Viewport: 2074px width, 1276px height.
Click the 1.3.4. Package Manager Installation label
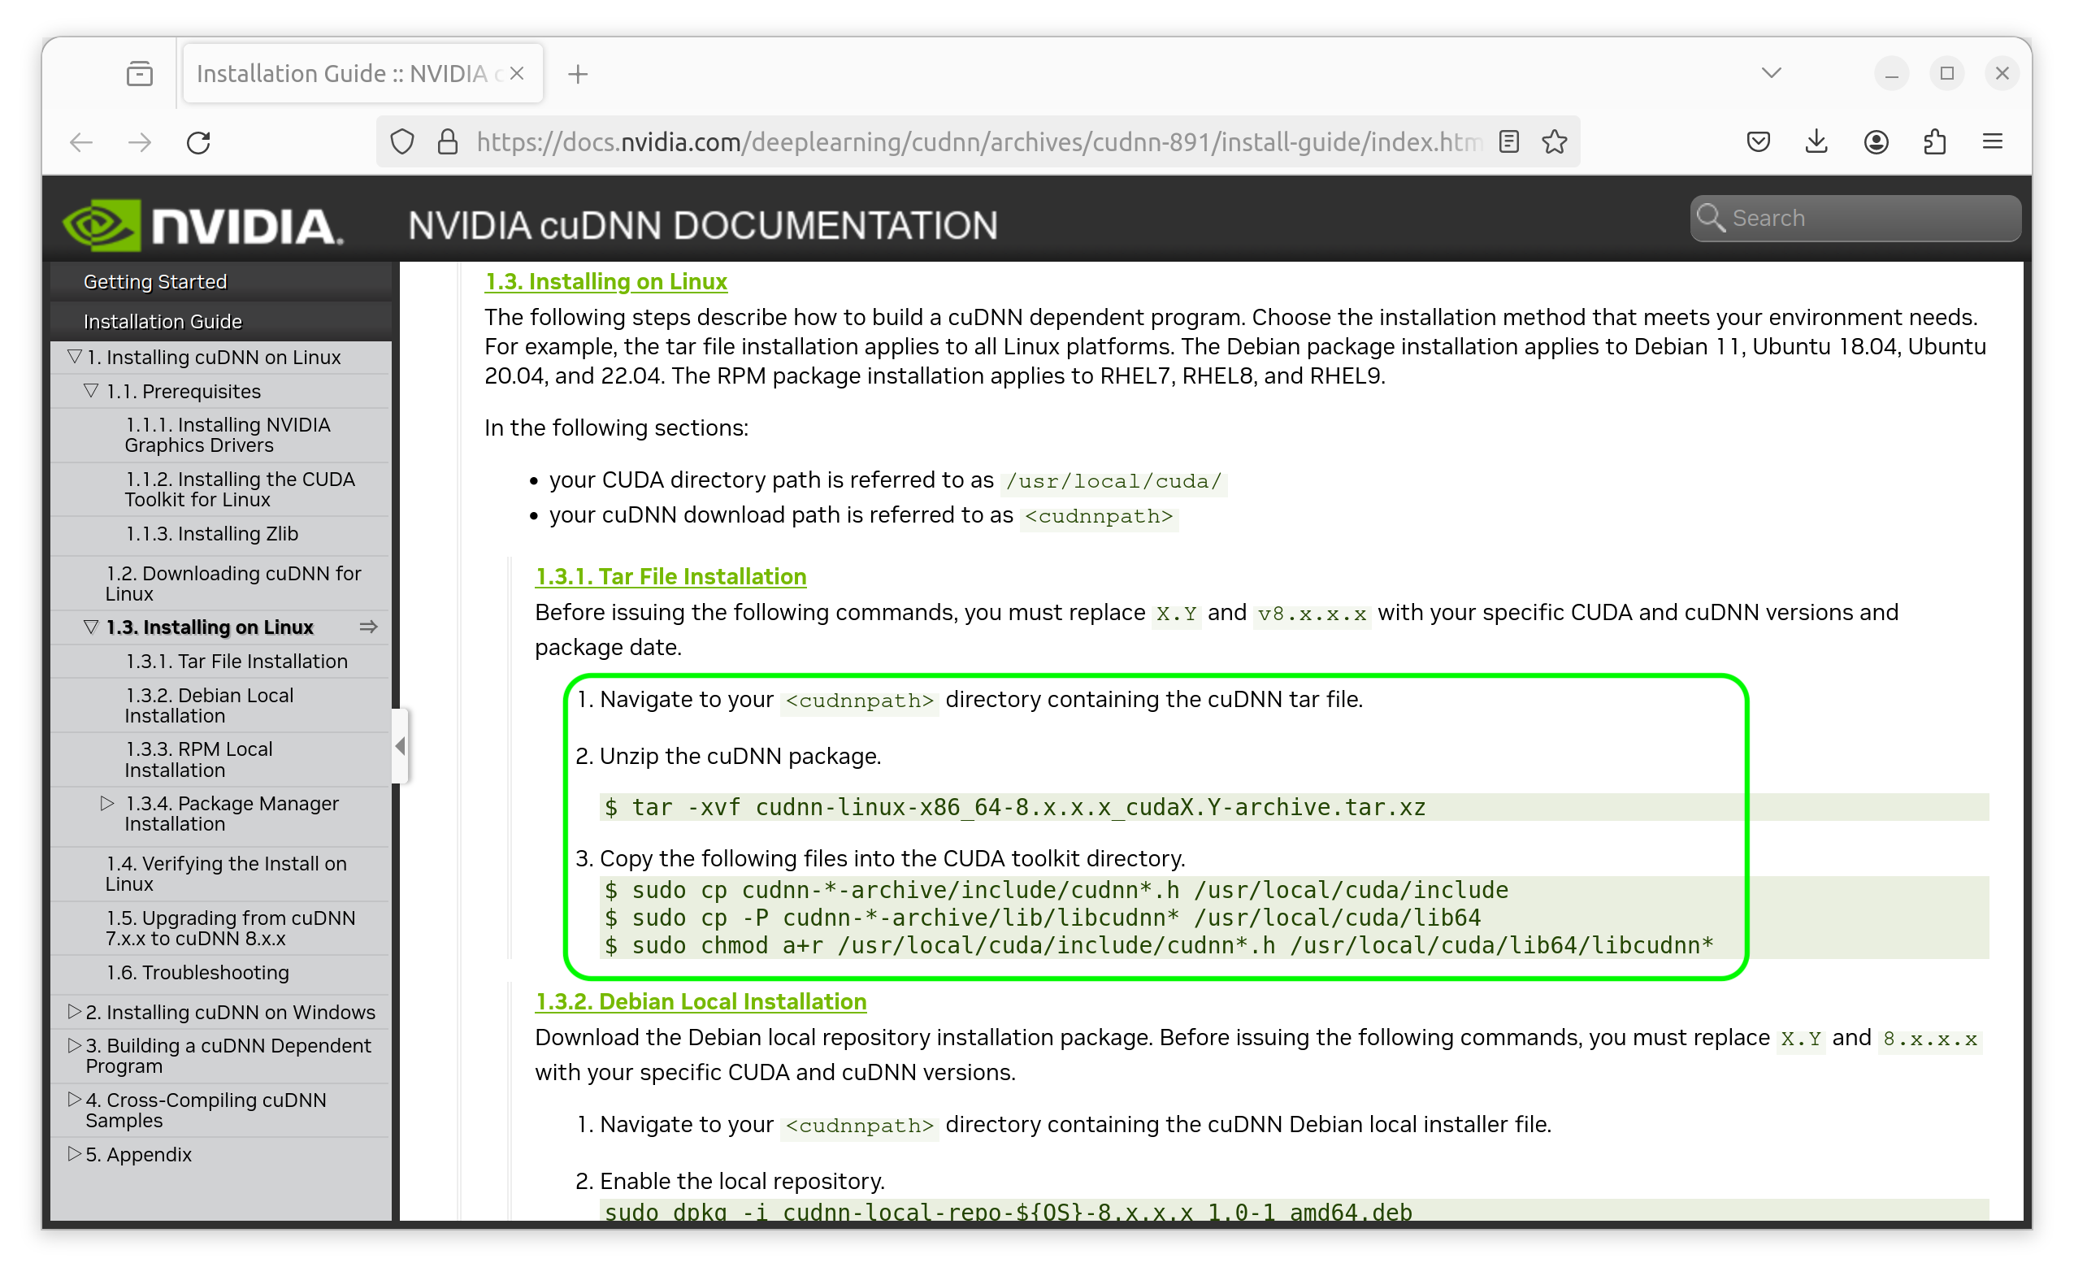pyautogui.click(x=232, y=814)
